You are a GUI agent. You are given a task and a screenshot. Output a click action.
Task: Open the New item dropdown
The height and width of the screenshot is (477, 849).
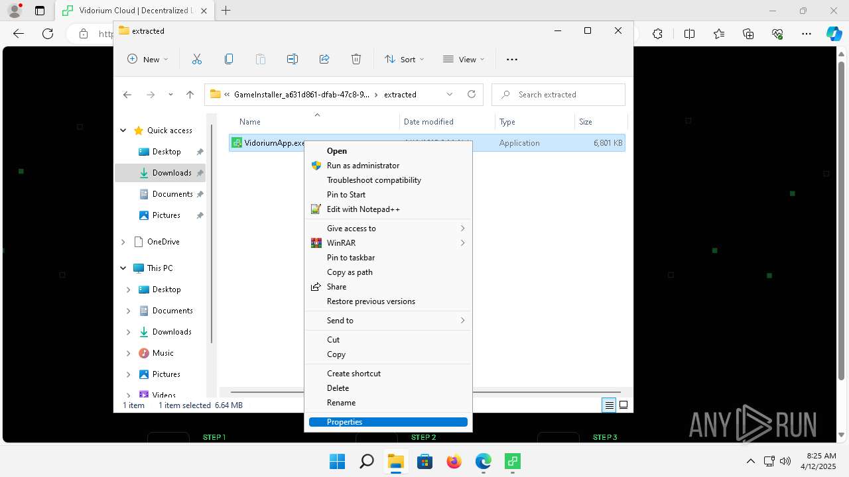147,59
